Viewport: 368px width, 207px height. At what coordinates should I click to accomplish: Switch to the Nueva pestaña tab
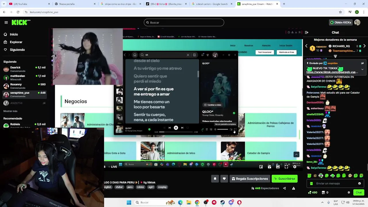pos(75,4)
